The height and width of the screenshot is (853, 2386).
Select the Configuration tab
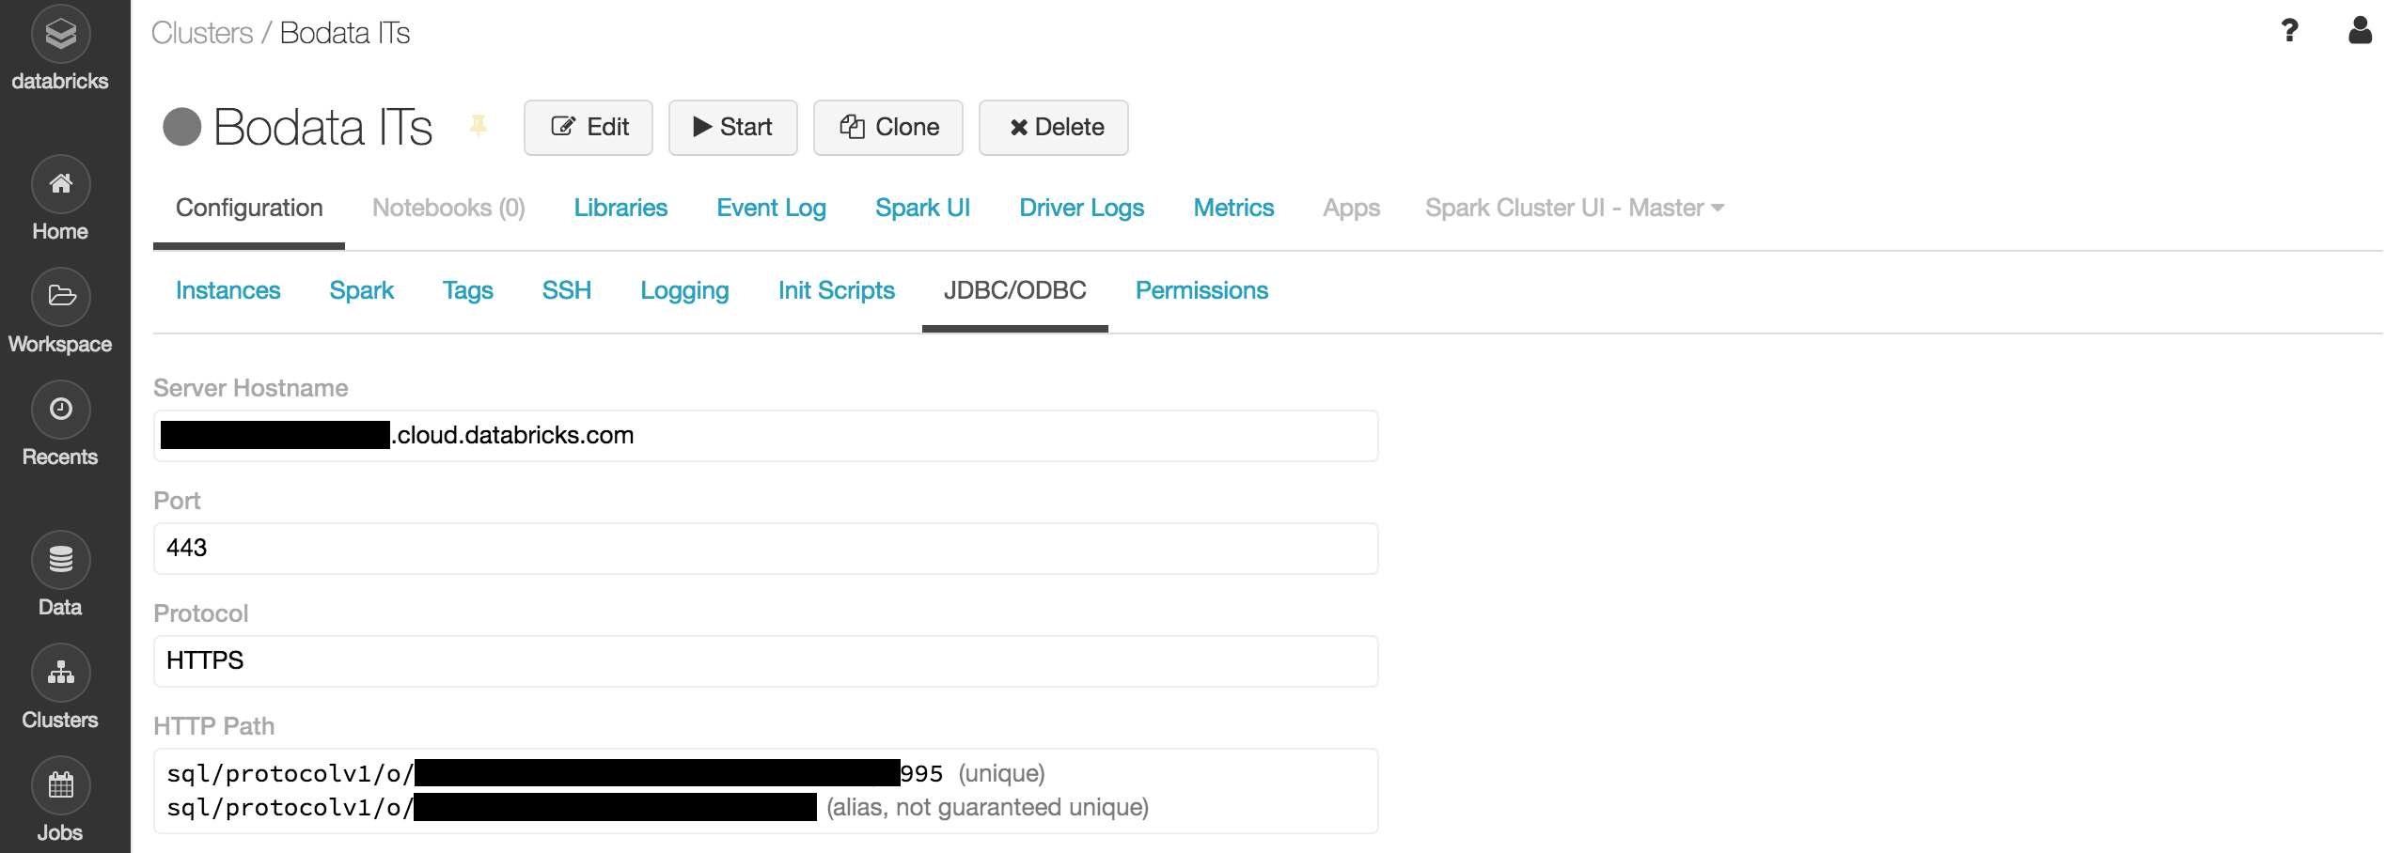[x=249, y=208]
